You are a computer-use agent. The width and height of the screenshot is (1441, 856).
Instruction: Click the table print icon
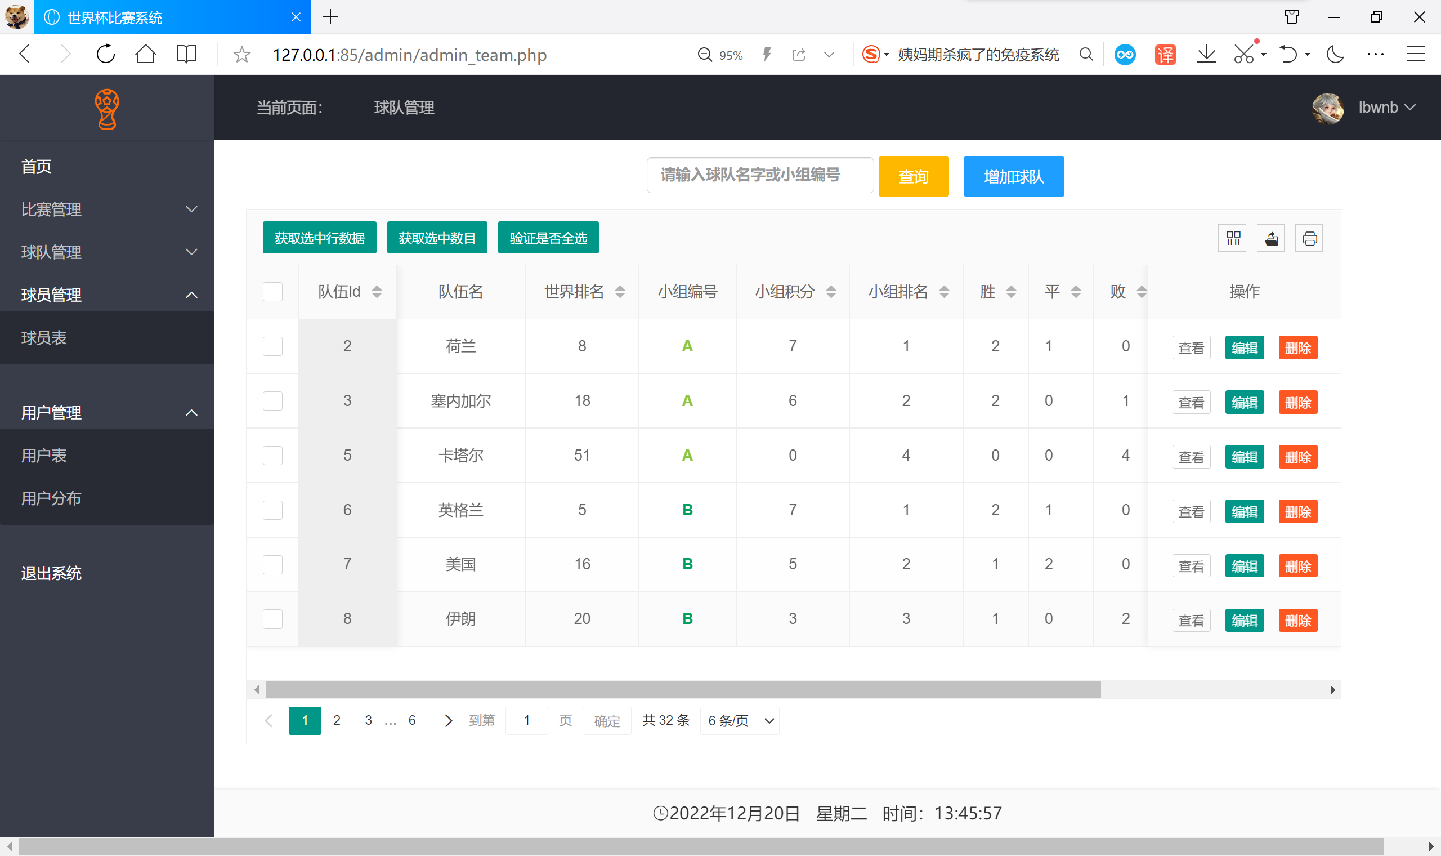1309,238
